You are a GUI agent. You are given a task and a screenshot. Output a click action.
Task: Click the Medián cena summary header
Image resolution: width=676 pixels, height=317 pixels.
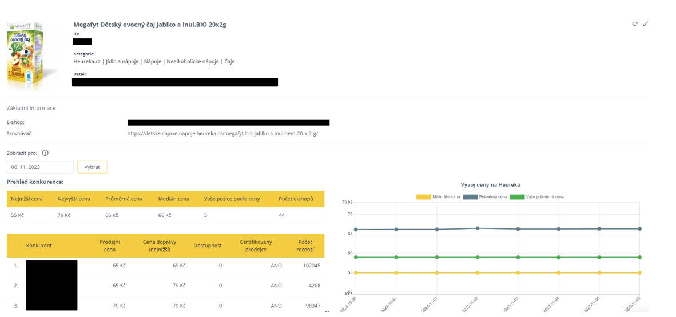click(174, 199)
